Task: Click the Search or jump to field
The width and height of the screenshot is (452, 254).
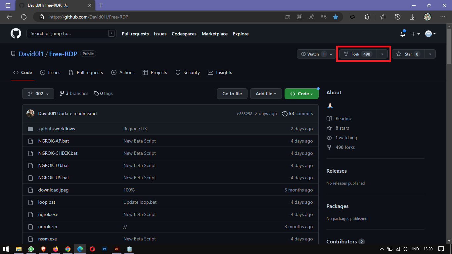Action: coord(71,33)
